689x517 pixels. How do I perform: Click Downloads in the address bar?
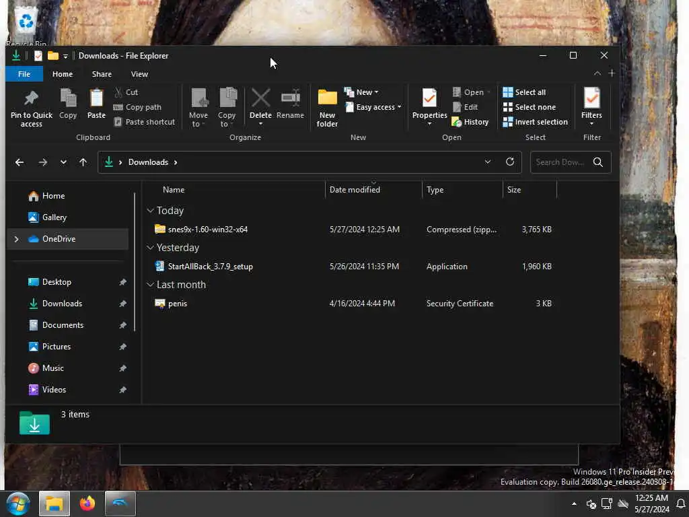[x=148, y=162]
